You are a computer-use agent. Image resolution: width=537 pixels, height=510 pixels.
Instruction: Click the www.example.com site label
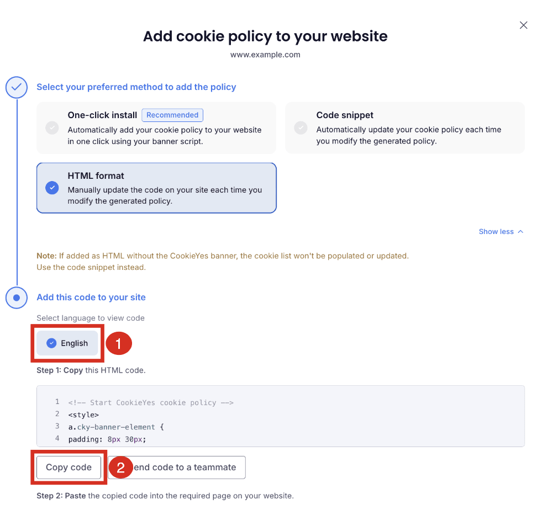pos(265,55)
